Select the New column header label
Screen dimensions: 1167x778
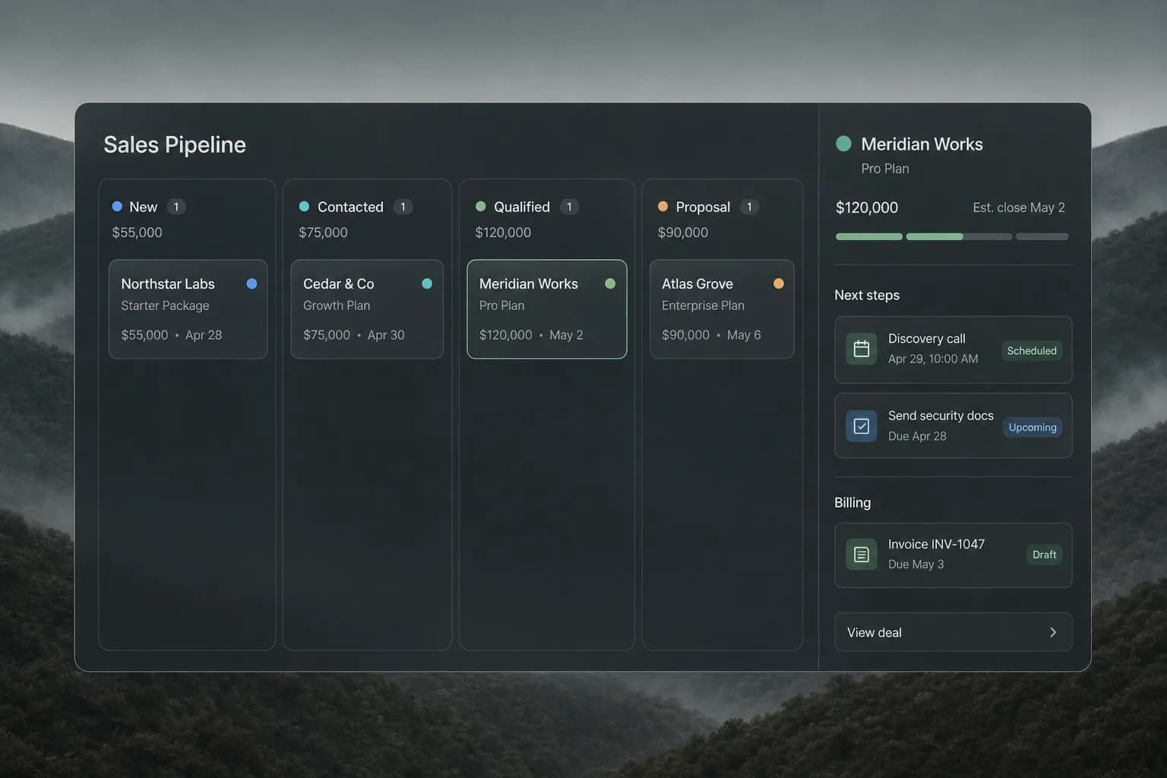143,207
